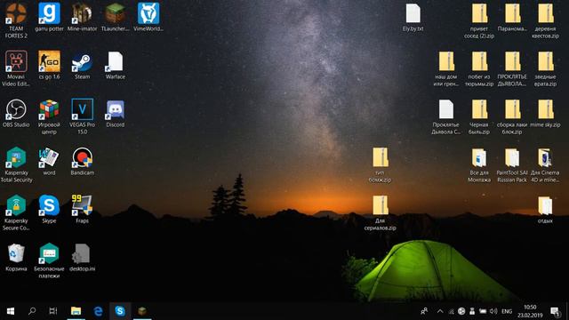Open the Team Fortress 2 desktop shortcut
The width and height of the screenshot is (569, 320).
16,14
